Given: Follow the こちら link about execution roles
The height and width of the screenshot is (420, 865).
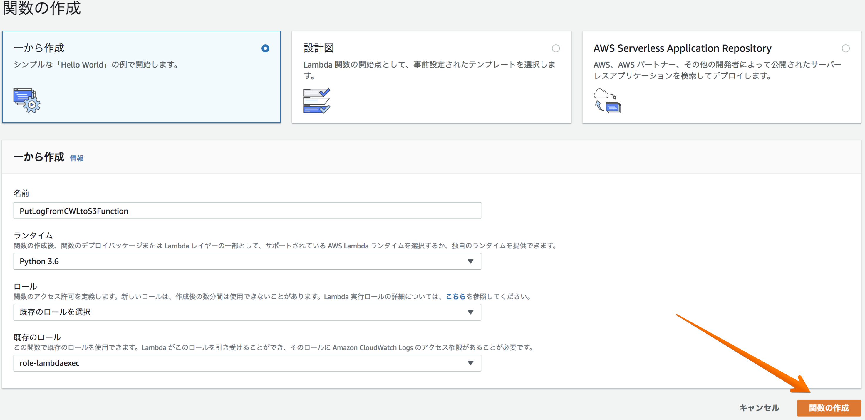Looking at the screenshot, I should click(x=455, y=296).
